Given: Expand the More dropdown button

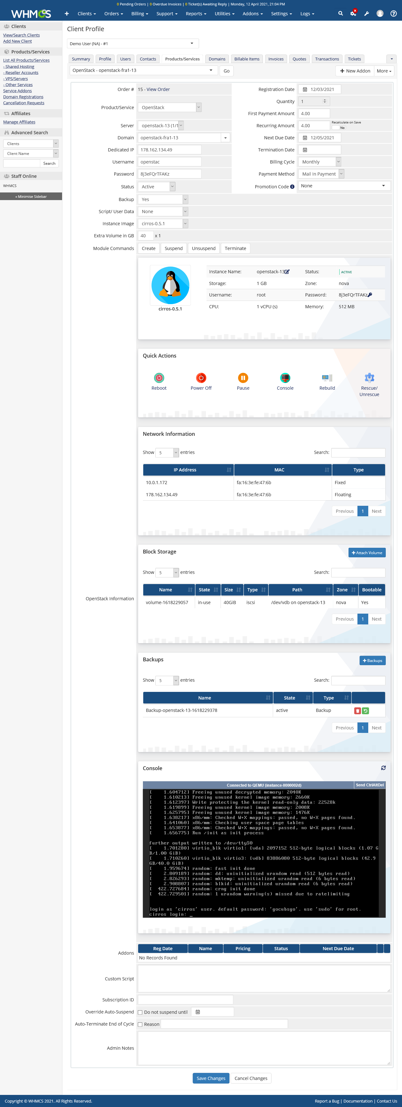Looking at the screenshot, I should (384, 71).
